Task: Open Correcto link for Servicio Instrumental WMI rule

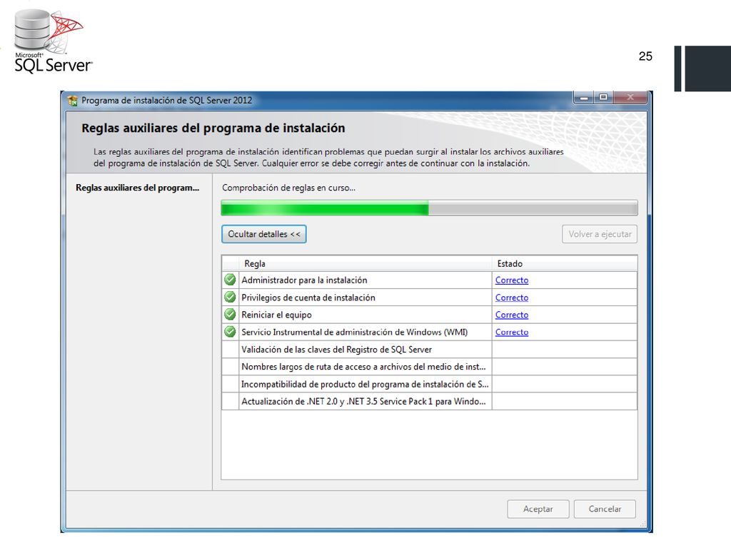Action: point(511,332)
